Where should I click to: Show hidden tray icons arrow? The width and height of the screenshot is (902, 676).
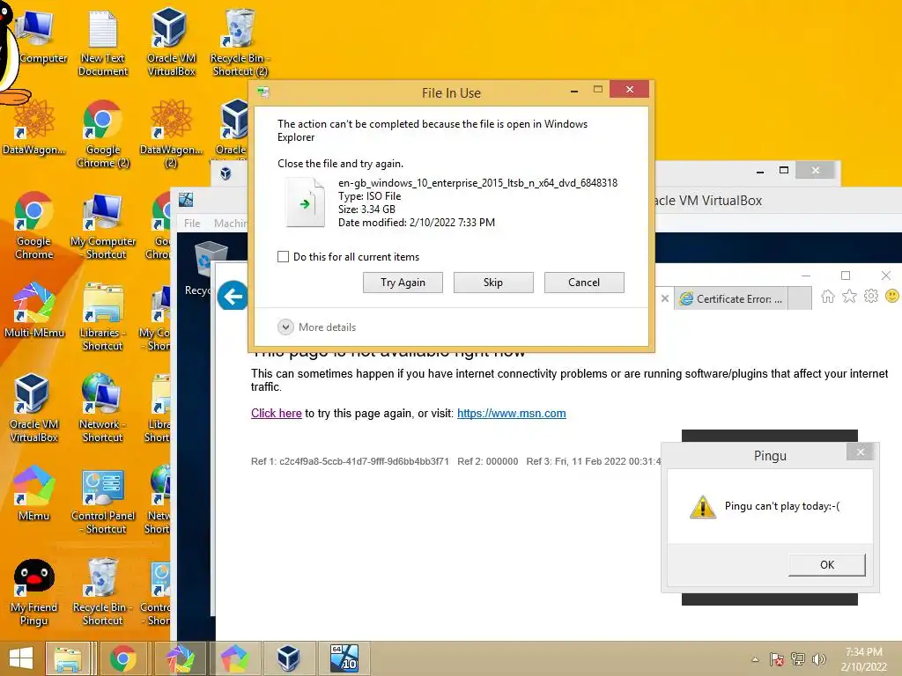(755, 660)
